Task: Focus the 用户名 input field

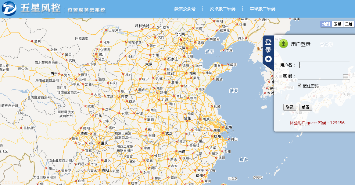Action: pyautogui.click(x=324, y=65)
